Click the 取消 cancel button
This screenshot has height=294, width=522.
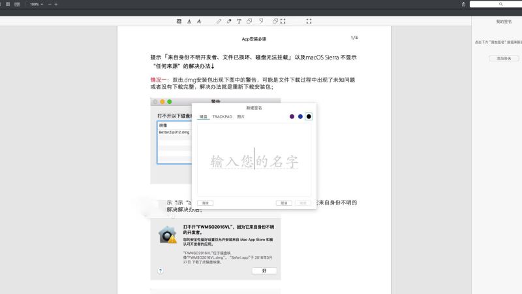point(284,203)
